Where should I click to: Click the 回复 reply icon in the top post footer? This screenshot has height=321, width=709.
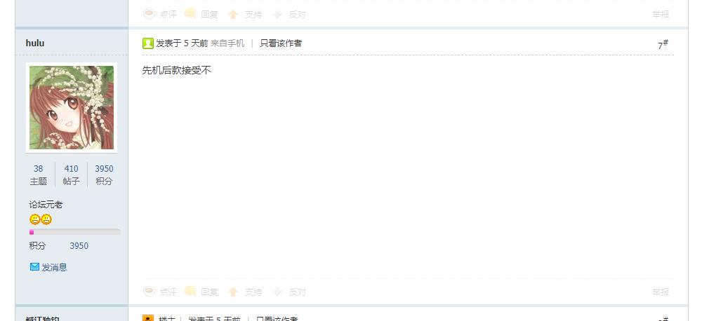[x=190, y=14]
